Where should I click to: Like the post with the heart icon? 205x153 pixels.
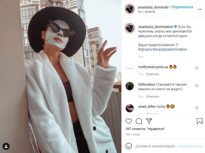(x=129, y=121)
